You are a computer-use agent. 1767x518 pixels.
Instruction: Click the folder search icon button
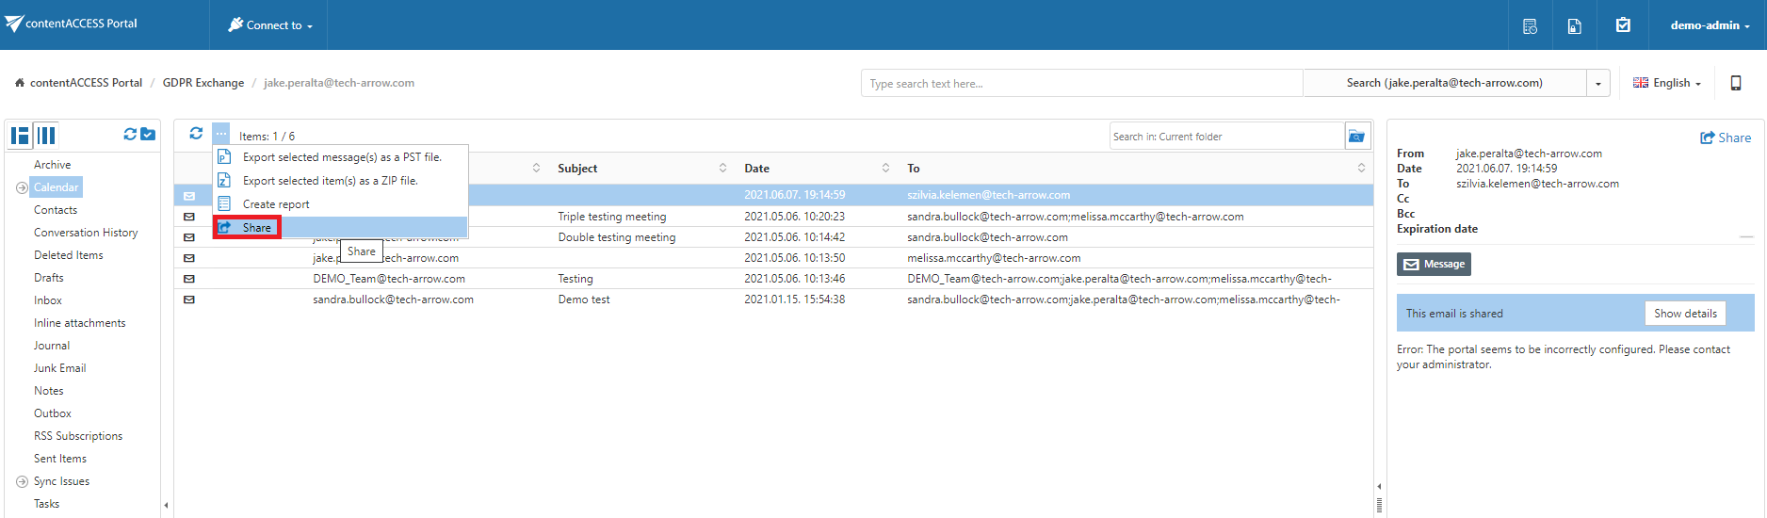(1356, 137)
